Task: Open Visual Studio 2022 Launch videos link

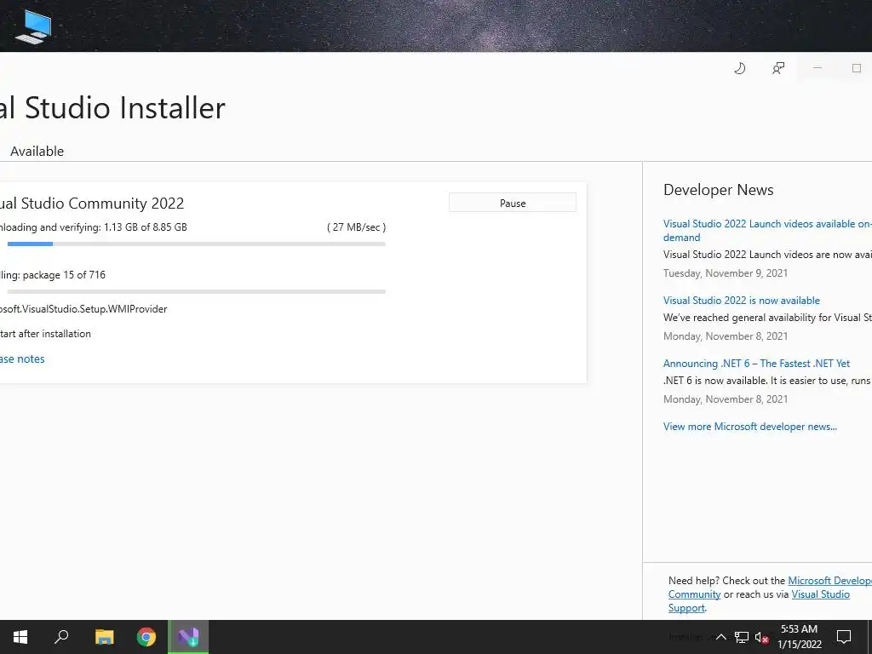Action: [x=767, y=230]
